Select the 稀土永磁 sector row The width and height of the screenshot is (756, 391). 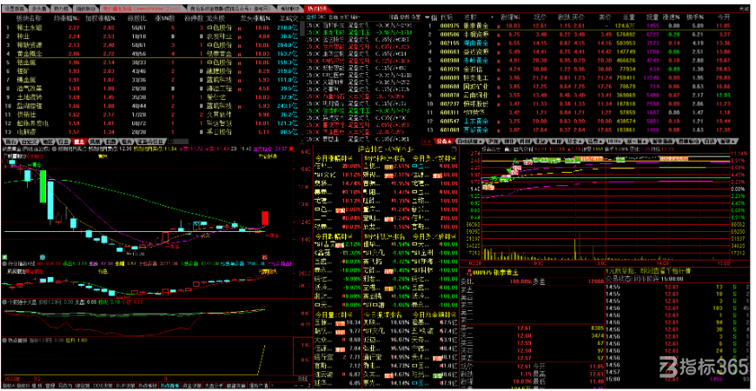point(149,28)
